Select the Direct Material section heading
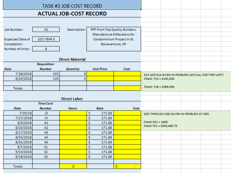The image size is (231, 173). (x=72, y=59)
